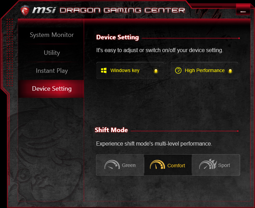The image size is (255, 208).
Task: Click the High Performance gauge icon
Action: pyautogui.click(x=178, y=70)
